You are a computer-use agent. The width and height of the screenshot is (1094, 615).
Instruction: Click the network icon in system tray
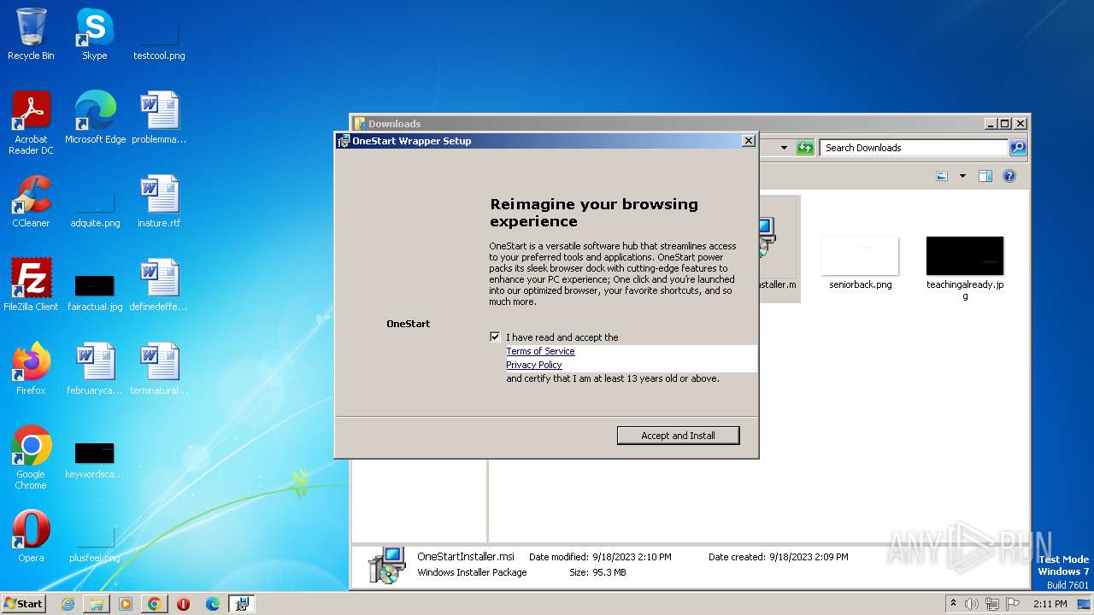click(991, 604)
